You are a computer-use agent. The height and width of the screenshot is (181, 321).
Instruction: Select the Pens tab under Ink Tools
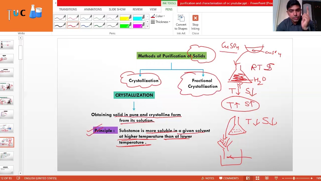click(x=169, y=9)
